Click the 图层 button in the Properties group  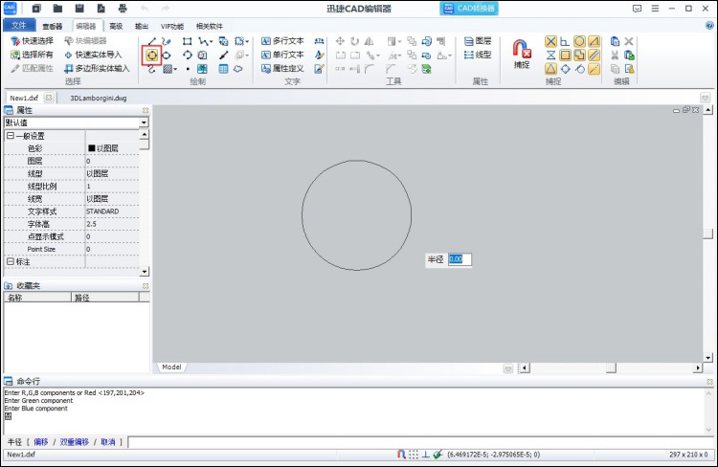[478, 41]
